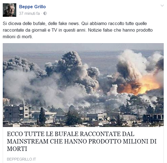Select the post text starting "Si diceva delle bufale"
Screen dimensions: 167x163
[x=78, y=30]
